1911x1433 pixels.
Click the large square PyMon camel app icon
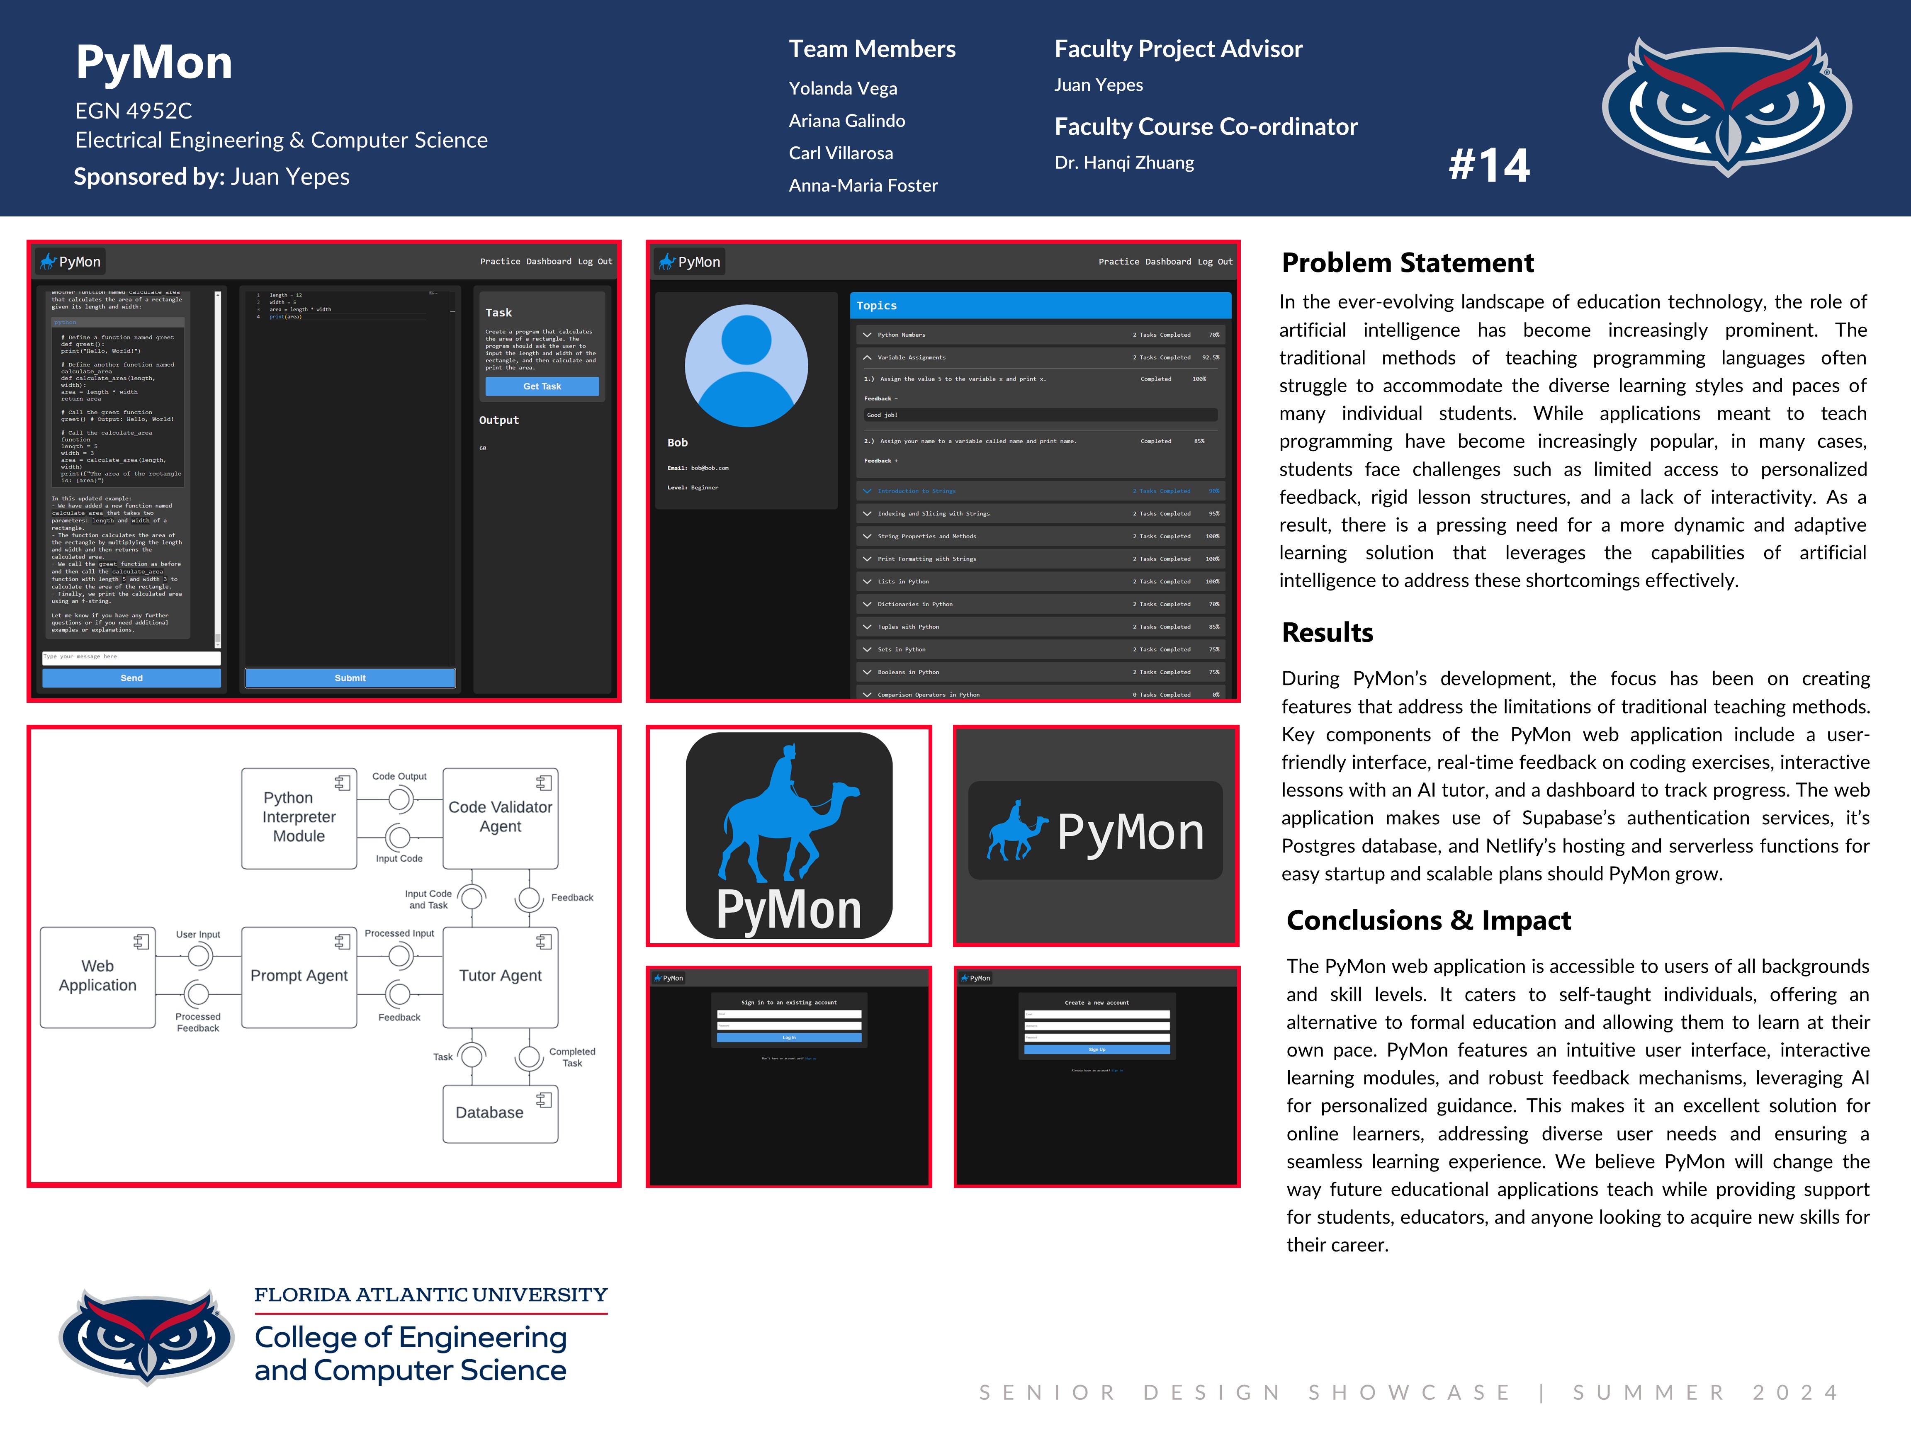788,835
